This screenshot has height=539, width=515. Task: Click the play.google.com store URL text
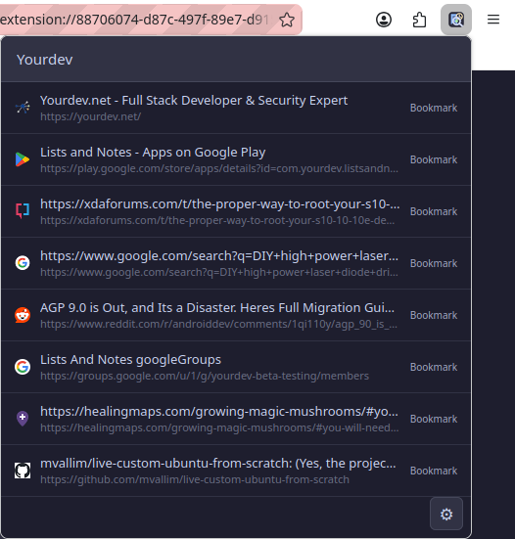tap(219, 169)
